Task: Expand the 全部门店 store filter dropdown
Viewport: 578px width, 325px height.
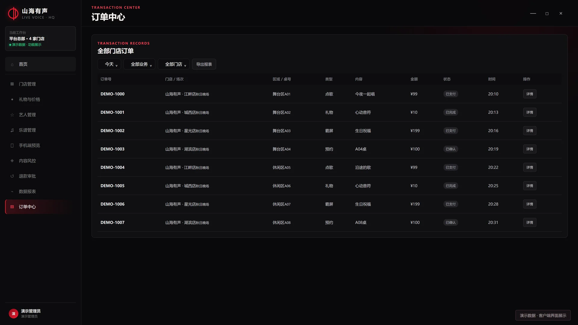Action: [174, 64]
